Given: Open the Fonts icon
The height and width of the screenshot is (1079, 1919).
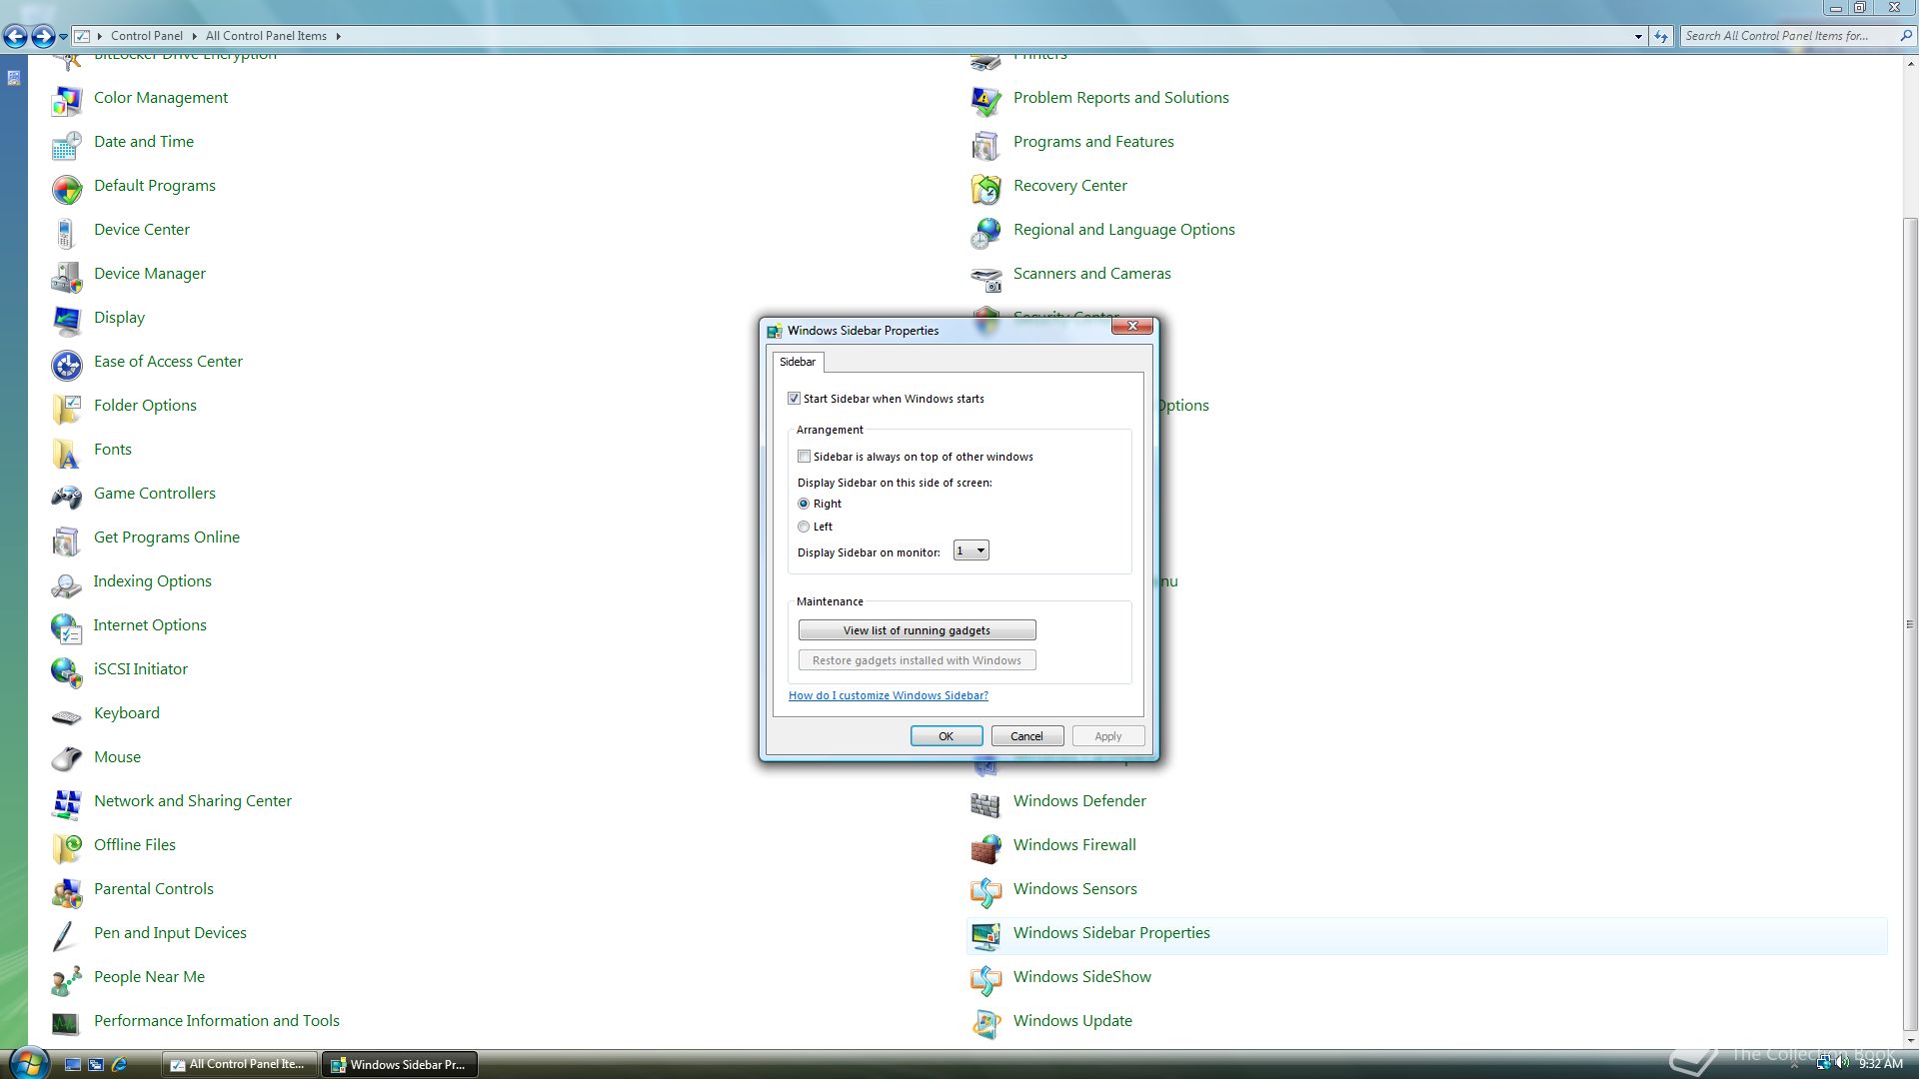Looking at the screenshot, I should tap(67, 452).
